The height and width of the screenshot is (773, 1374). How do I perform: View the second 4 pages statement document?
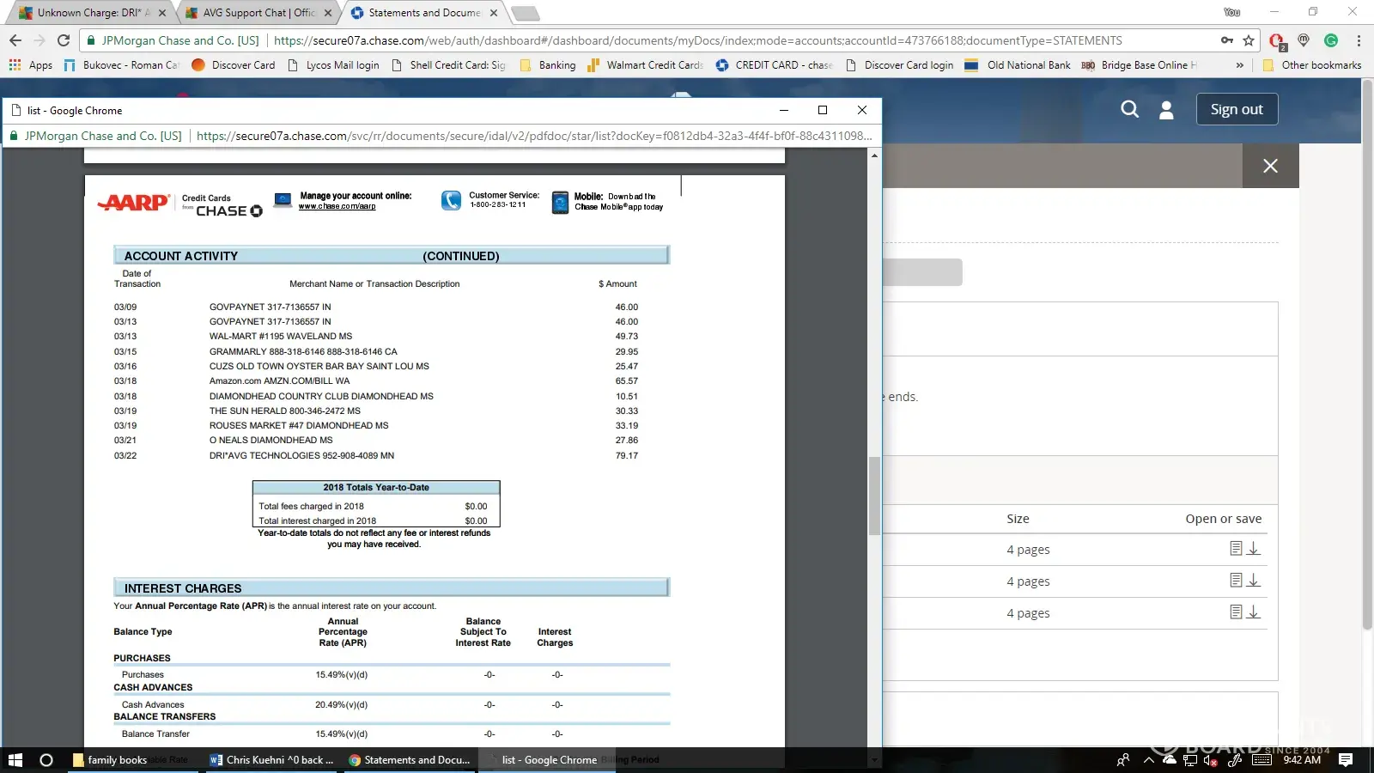tap(1236, 581)
